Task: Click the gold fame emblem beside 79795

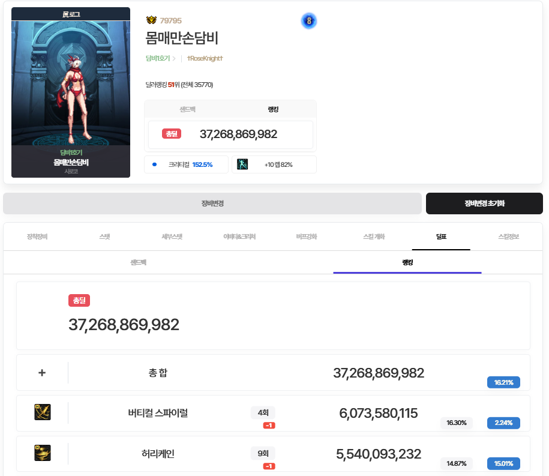Action: click(151, 21)
